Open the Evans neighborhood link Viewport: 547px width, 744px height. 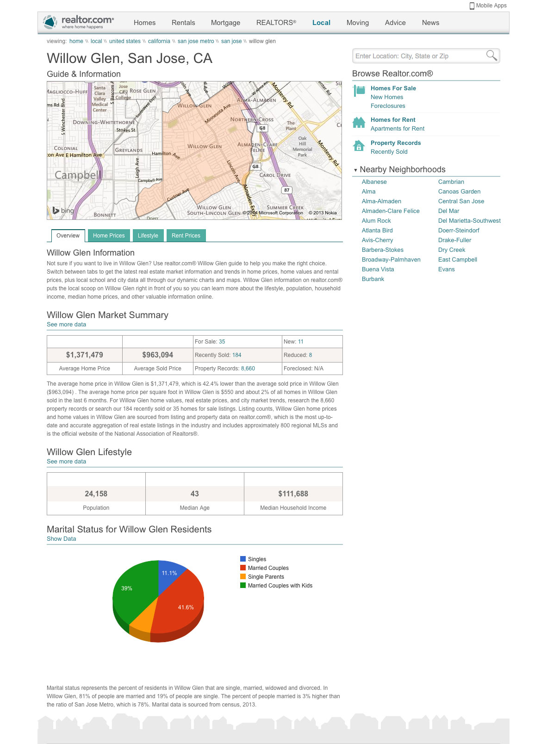(447, 269)
